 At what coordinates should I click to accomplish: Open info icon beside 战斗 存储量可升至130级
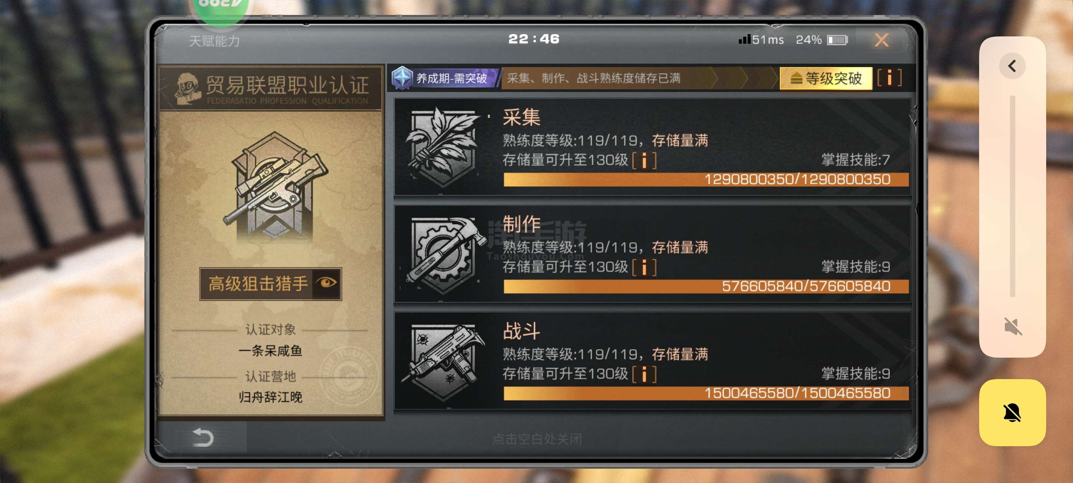coord(644,374)
